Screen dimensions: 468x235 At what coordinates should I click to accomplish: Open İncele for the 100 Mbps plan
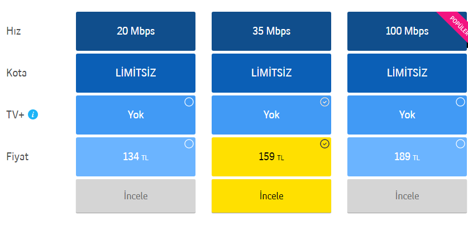[407, 196]
